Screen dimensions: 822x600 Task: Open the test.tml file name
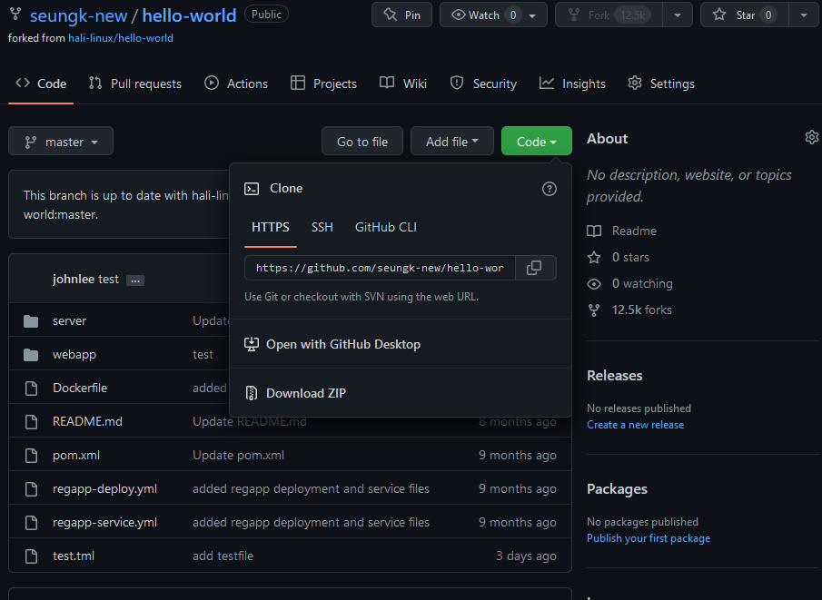click(74, 556)
